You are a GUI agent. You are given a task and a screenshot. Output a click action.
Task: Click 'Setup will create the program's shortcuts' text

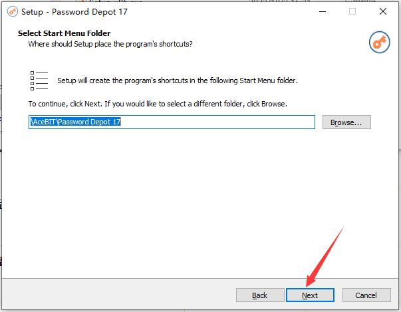tap(178, 80)
